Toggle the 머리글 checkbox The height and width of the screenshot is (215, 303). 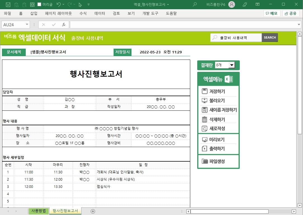coord(39,4)
